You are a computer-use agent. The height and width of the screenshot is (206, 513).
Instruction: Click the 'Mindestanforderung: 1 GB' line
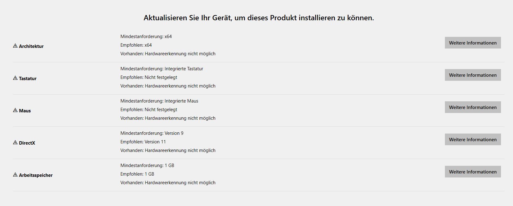coord(147,165)
